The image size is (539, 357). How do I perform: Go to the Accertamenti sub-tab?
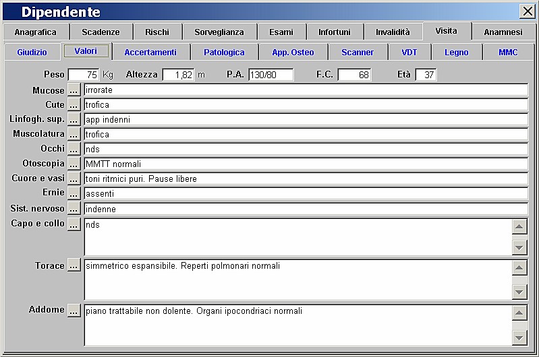point(150,52)
